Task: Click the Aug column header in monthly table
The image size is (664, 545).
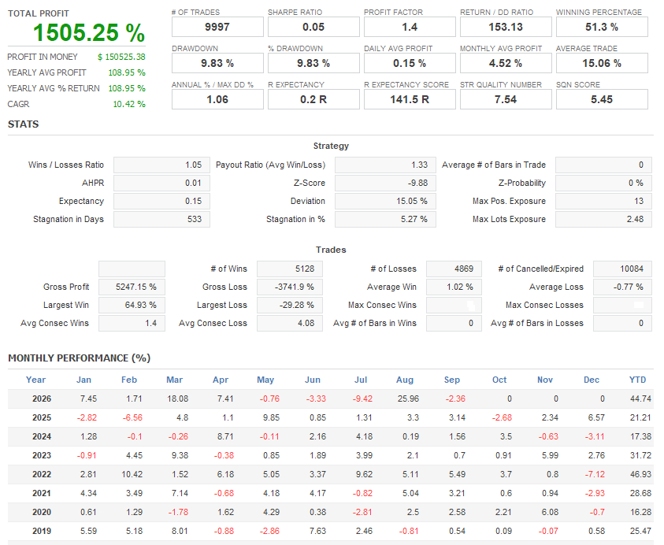Action: 405,380
